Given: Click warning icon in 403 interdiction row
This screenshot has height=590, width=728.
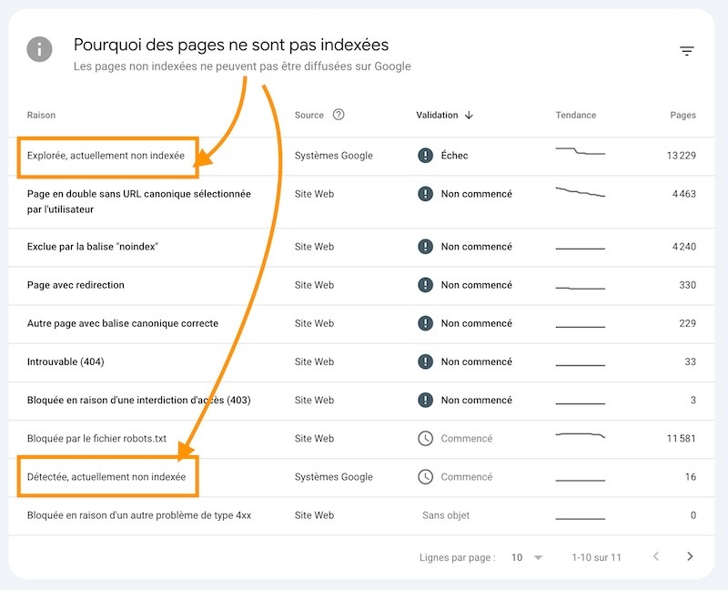Looking at the screenshot, I should (425, 400).
